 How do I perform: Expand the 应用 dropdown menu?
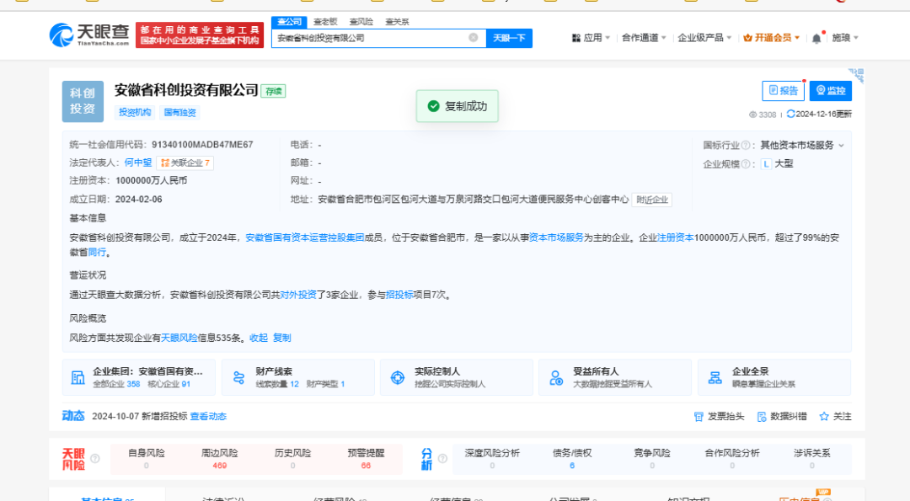591,38
